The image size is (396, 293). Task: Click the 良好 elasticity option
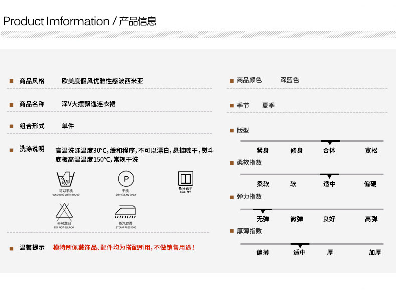[329, 219]
